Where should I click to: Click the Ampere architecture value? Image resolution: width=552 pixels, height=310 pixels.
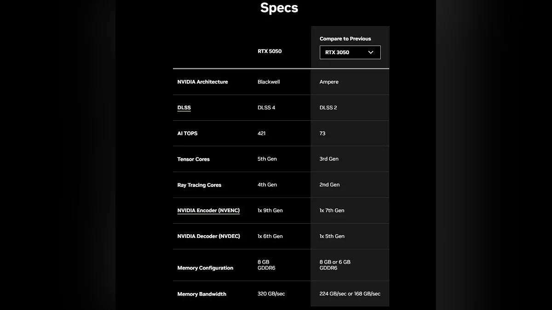[x=329, y=82]
